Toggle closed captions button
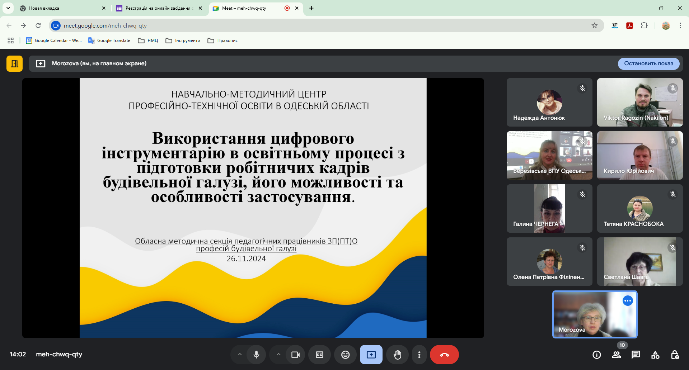The image size is (689, 370). click(319, 355)
